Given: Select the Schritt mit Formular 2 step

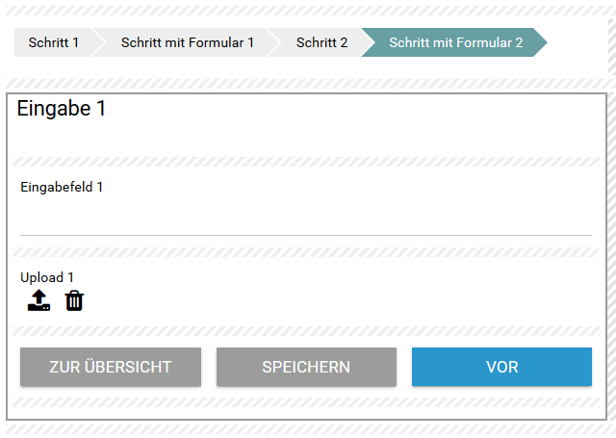Looking at the screenshot, I should coord(455,42).
